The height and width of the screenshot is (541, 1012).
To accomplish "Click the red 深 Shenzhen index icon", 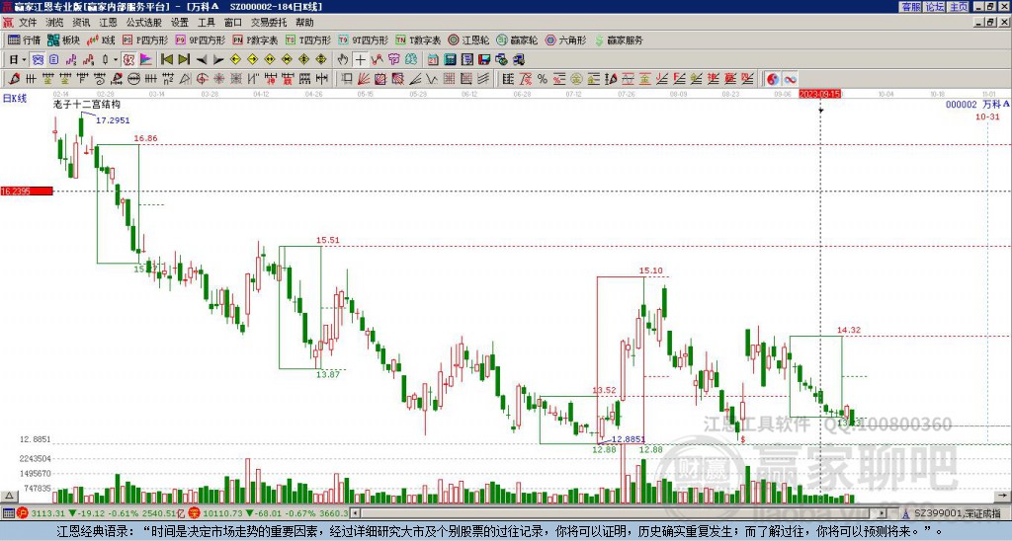I will 195,513.
